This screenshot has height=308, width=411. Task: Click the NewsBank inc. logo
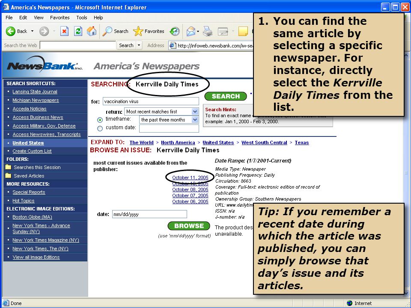tap(45, 65)
